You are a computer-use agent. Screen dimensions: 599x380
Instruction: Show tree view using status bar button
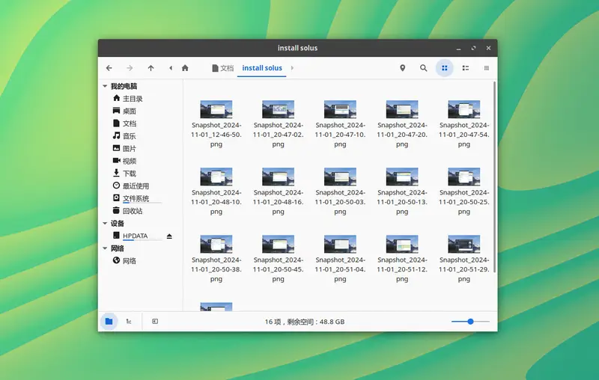130,321
